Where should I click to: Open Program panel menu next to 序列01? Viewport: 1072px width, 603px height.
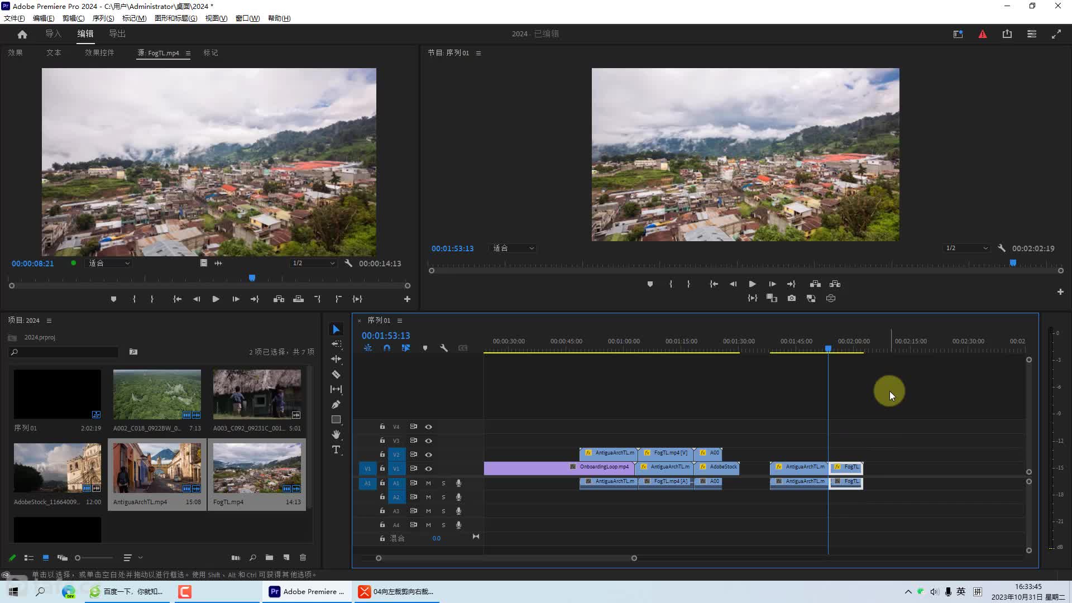point(478,53)
